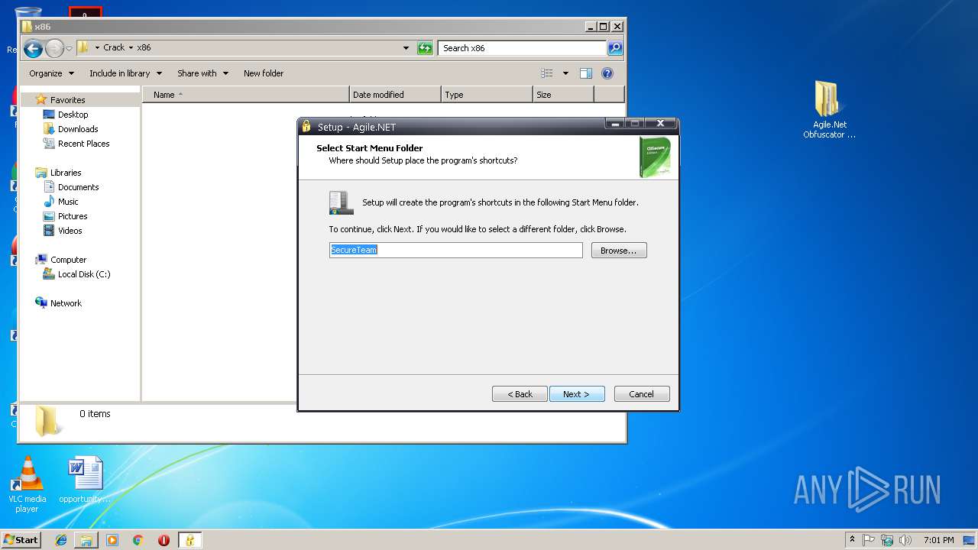Click the 7:01 PM taskbar clock

[x=939, y=540]
